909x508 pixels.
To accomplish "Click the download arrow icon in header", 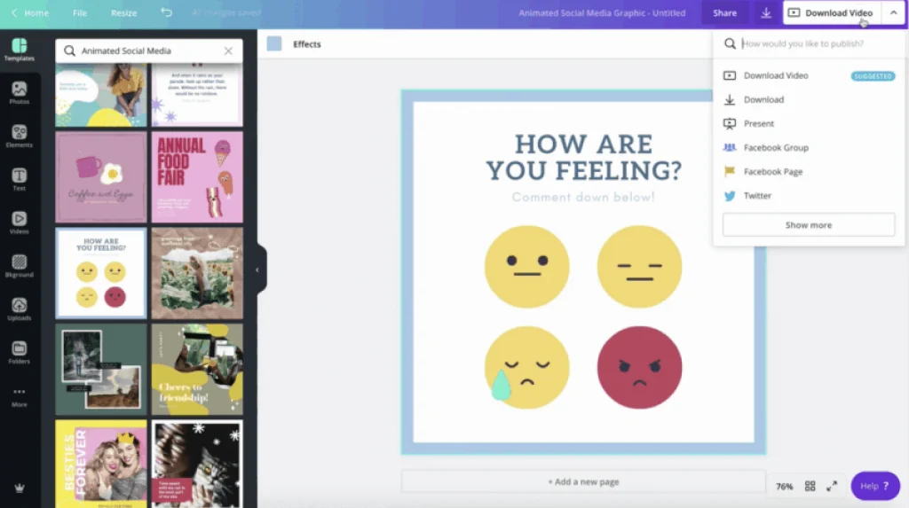I will tap(766, 13).
